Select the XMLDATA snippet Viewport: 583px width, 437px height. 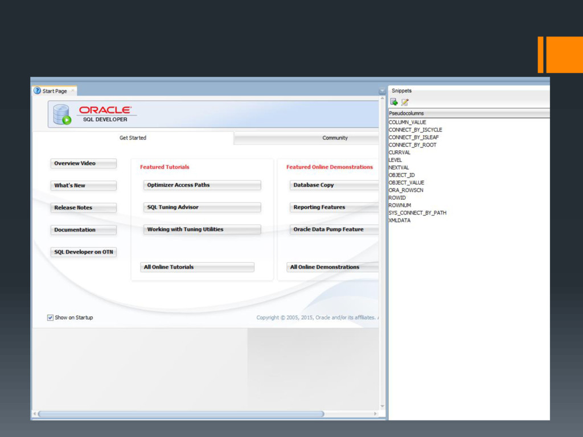(400, 220)
